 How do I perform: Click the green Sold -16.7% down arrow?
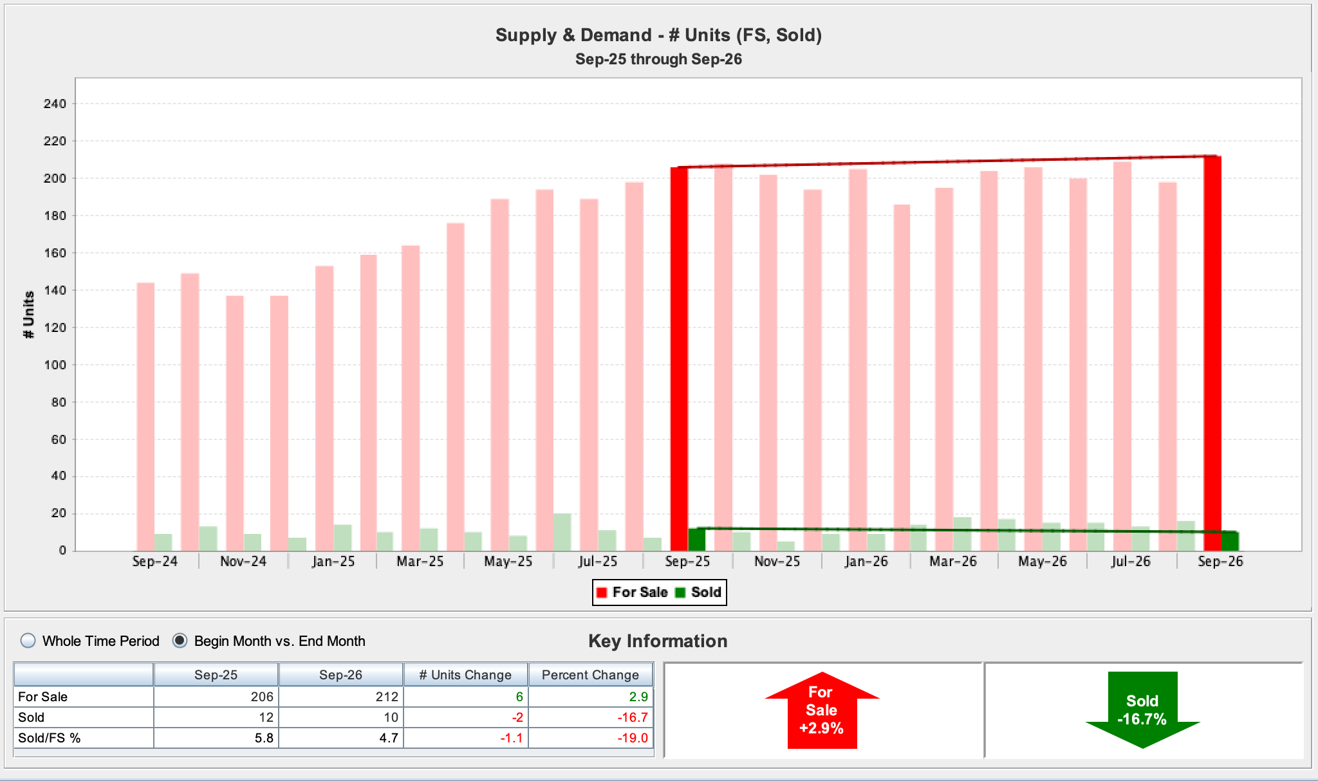coord(1142,710)
